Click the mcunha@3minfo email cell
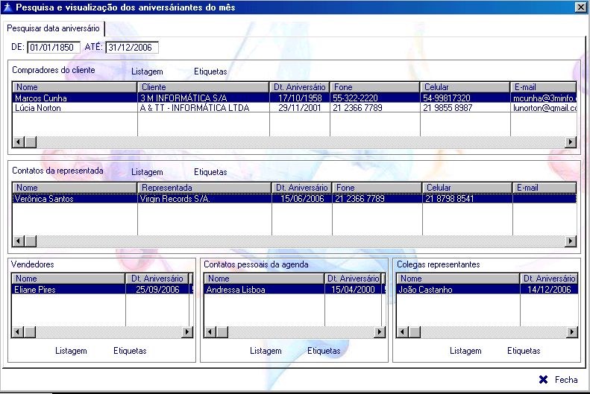 (544, 98)
